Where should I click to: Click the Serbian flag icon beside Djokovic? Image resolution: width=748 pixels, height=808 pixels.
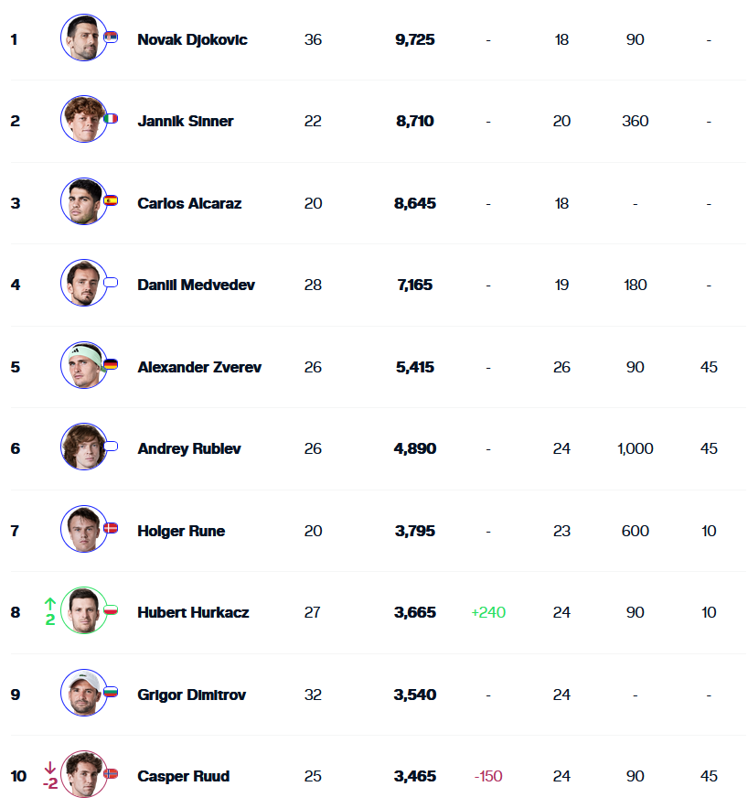tap(112, 37)
